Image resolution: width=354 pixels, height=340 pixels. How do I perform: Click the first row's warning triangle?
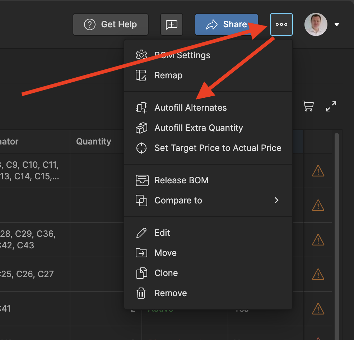click(318, 171)
